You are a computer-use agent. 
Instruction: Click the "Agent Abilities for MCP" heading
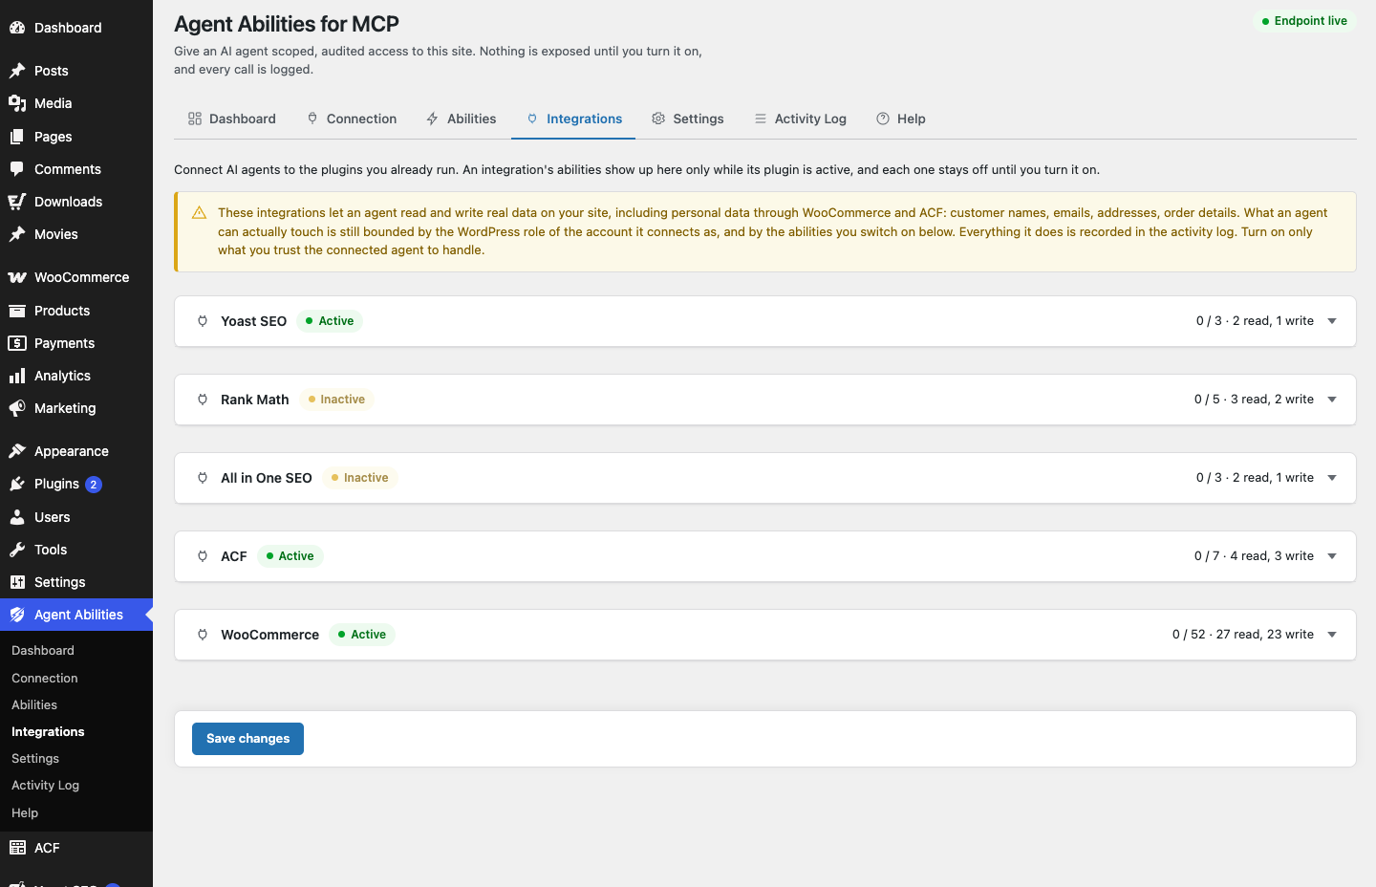pos(287,24)
